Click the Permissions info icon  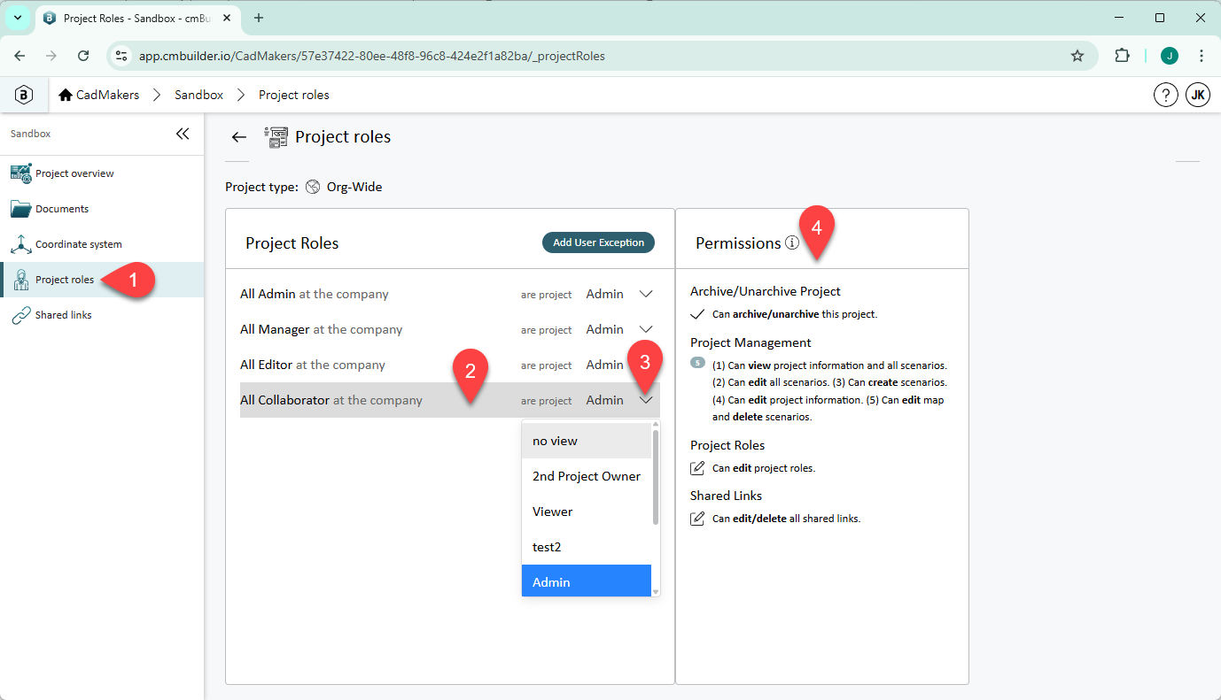click(x=792, y=242)
